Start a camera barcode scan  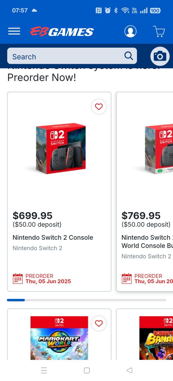point(160,56)
